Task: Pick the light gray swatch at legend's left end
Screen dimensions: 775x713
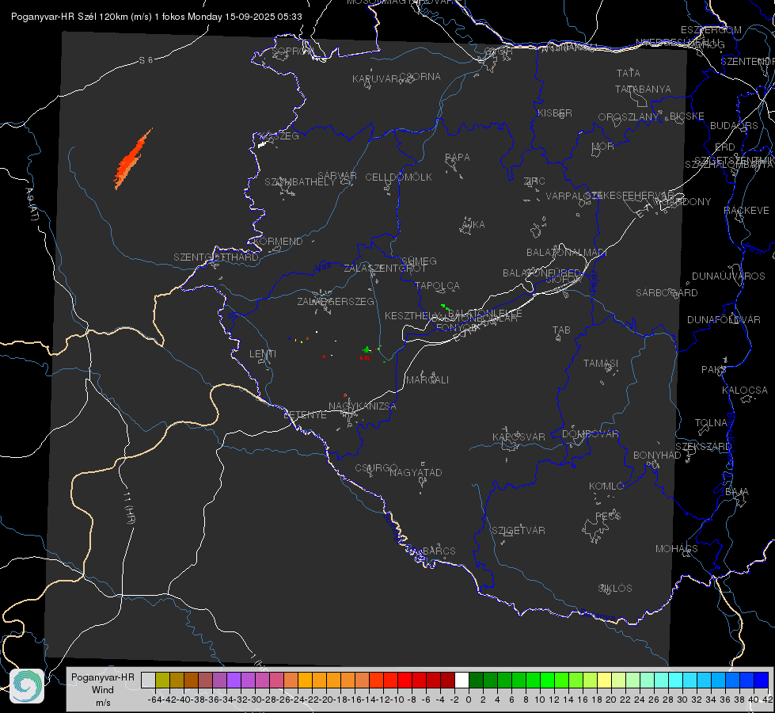Action: (x=148, y=680)
